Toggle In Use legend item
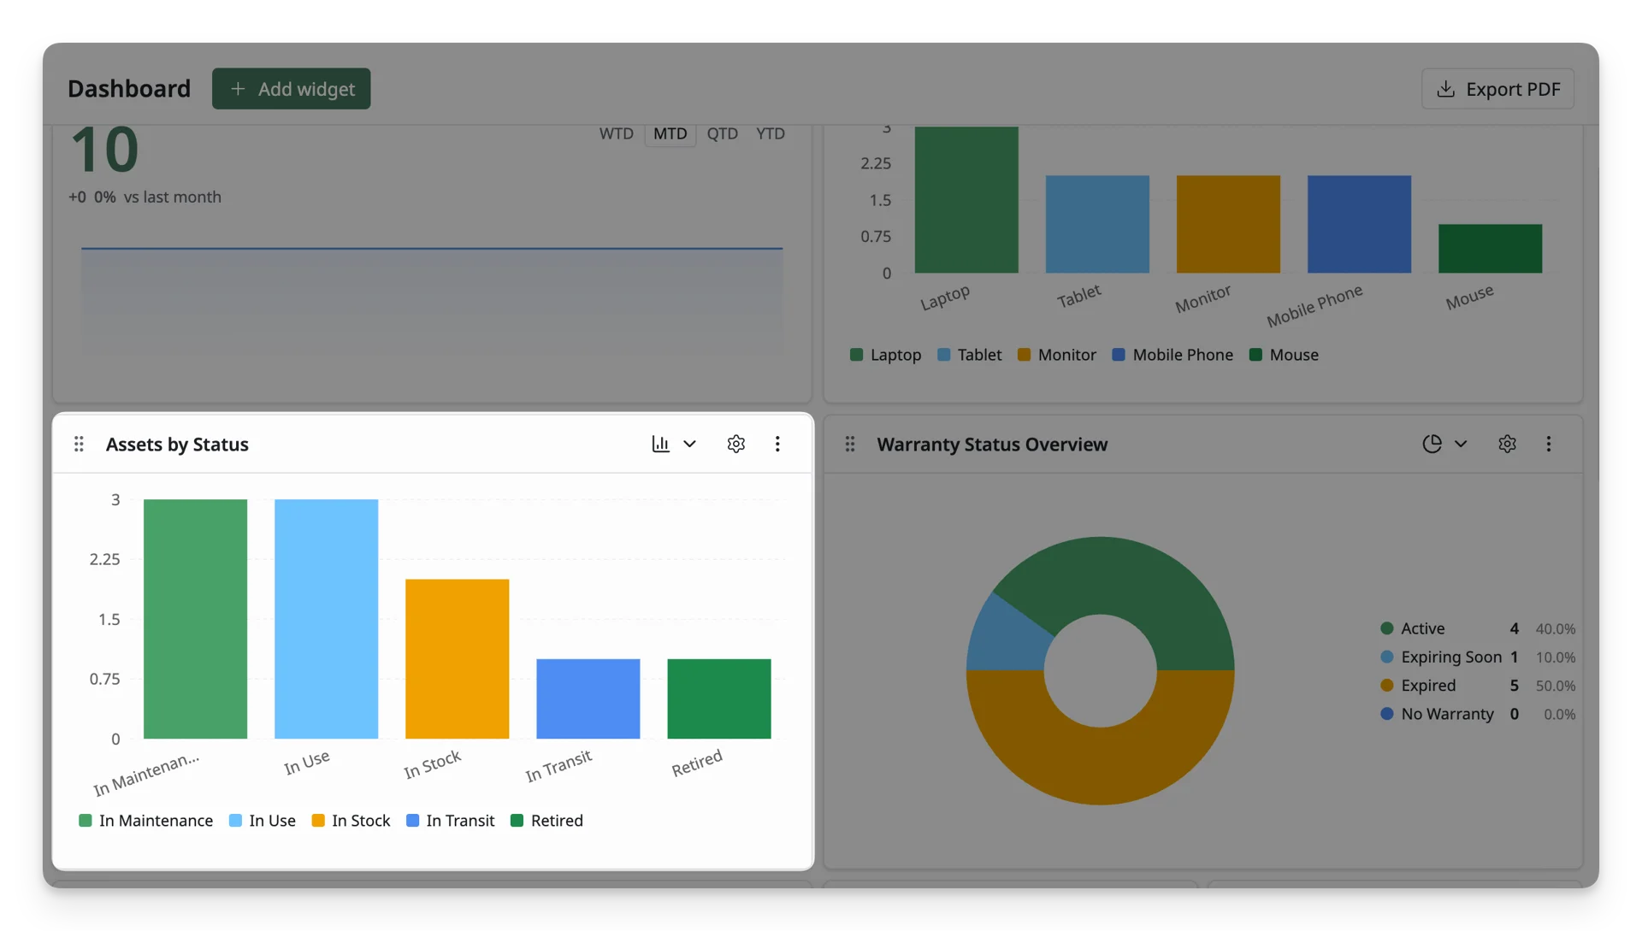Image resolution: width=1642 pixels, height=931 pixels. point(262,821)
